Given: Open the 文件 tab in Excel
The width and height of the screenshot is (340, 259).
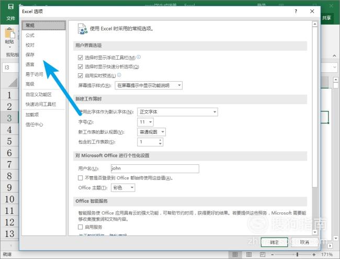Looking at the screenshot, I should click(10, 18).
